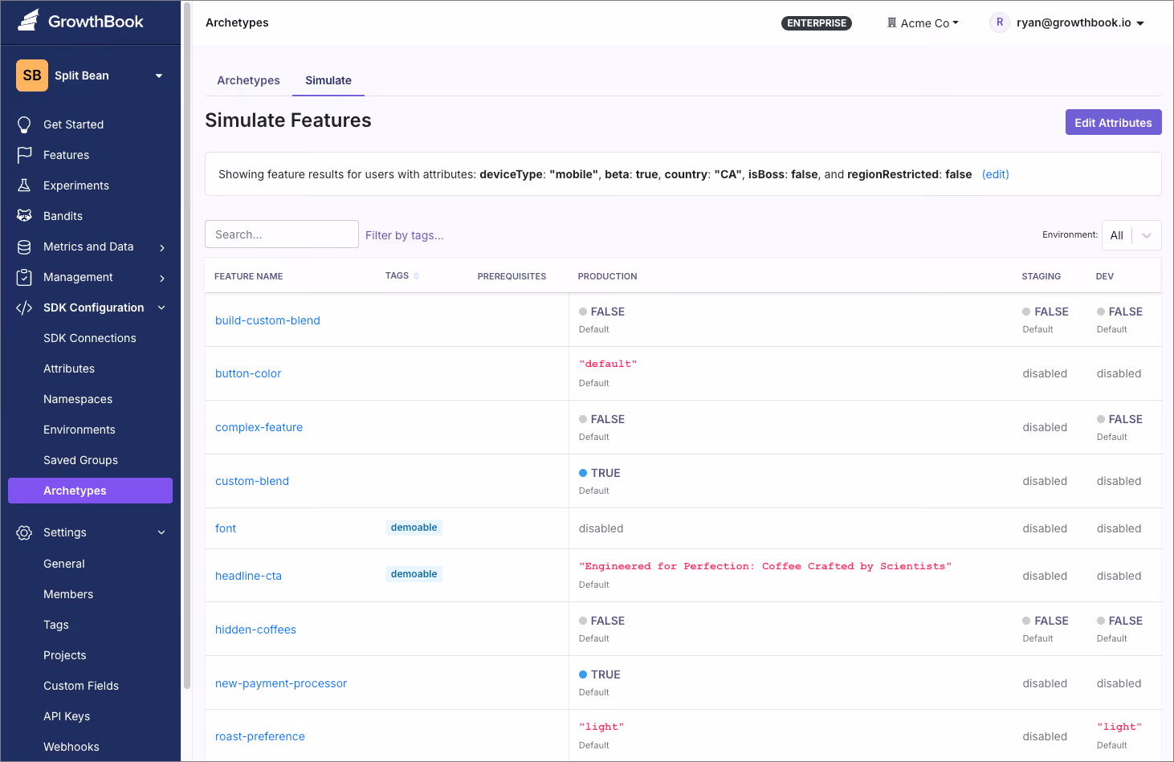The image size is (1174, 762).
Task: Select the Simulate tab
Action: pyautogui.click(x=328, y=80)
